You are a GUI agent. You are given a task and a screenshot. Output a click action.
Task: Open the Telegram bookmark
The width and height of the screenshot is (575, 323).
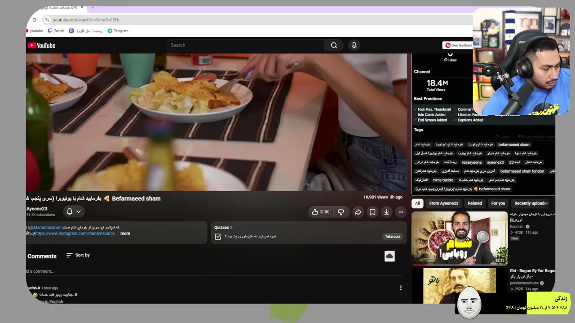click(x=118, y=31)
